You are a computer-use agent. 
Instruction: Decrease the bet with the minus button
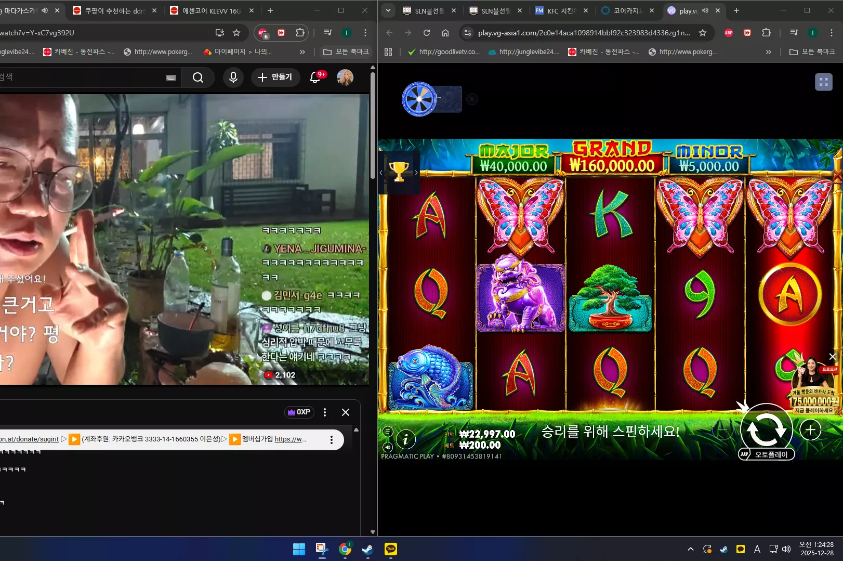coord(724,430)
